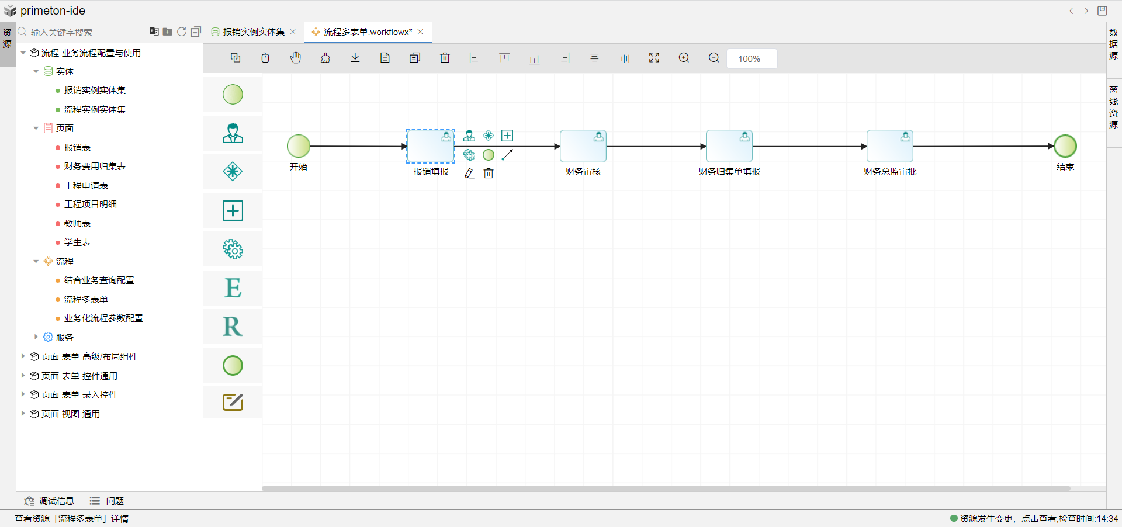Expand the 页面-表单-控件通用 project
Image resolution: width=1122 pixels, height=527 pixels.
pos(23,376)
